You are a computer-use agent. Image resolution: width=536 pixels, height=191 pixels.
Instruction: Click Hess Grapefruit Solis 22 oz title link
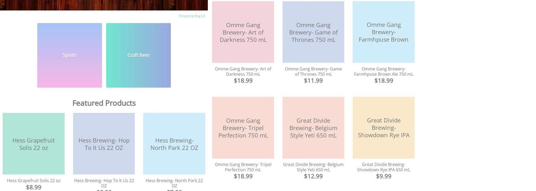(x=34, y=181)
